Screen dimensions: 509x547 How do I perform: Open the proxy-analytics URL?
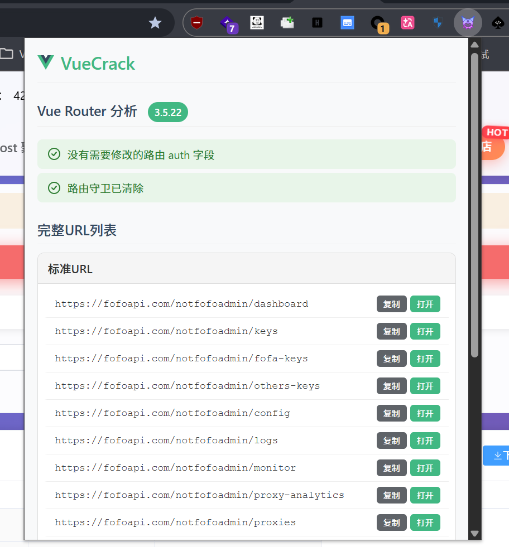pos(425,495)
